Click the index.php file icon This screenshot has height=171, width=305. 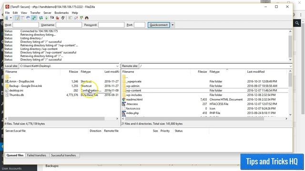(x=124, y=113)
